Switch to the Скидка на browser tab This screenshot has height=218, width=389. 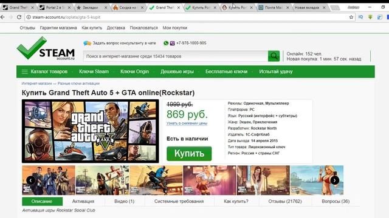coord(128,8)
